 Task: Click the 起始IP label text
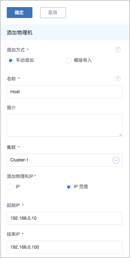13,205
